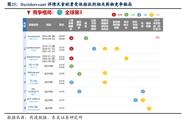The image size is (186, 122).
Task: Click the company label (默沙东)
Action: pos(34,39)
